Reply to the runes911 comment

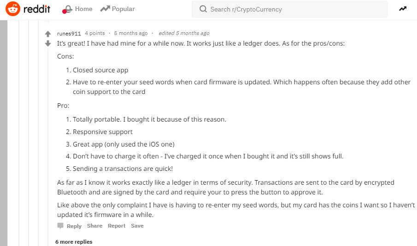point(74,226)
